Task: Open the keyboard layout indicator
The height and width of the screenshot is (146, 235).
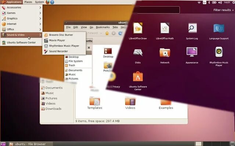Action: [x=205, y=3]
